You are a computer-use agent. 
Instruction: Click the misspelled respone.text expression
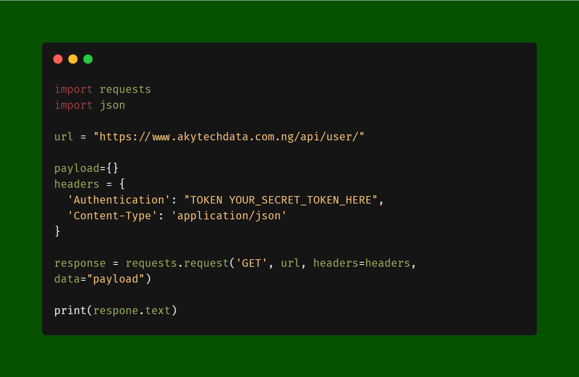click(132, 310)
